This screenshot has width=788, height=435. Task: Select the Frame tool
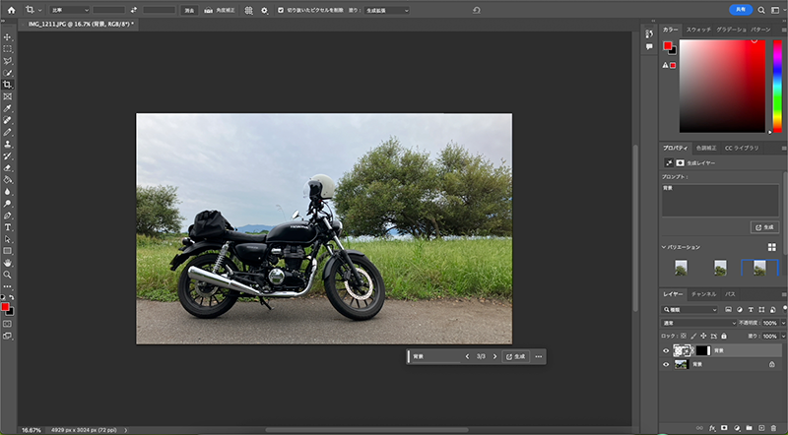coord(7,96)
